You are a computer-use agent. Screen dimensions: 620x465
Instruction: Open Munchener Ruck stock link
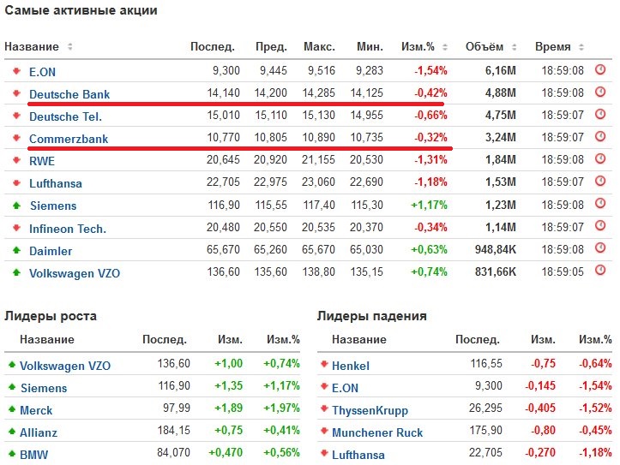point(377,432)
